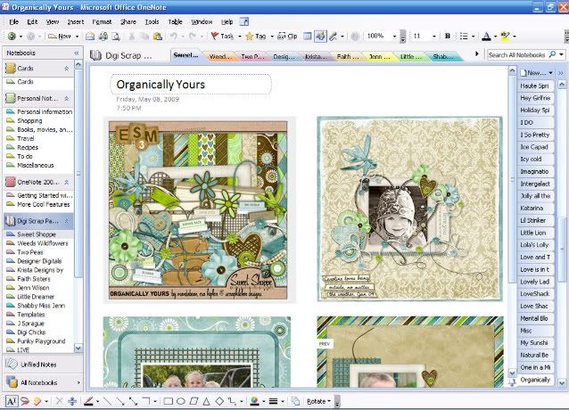Click the ESM Organically Yours kit thumbnail
569x410 pixels.
pyautogui.click(x=198, y=210)
